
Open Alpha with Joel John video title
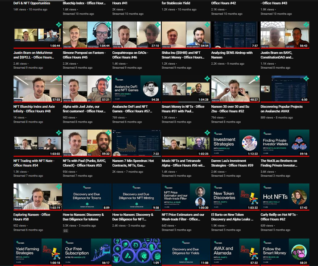click(84, 109)
